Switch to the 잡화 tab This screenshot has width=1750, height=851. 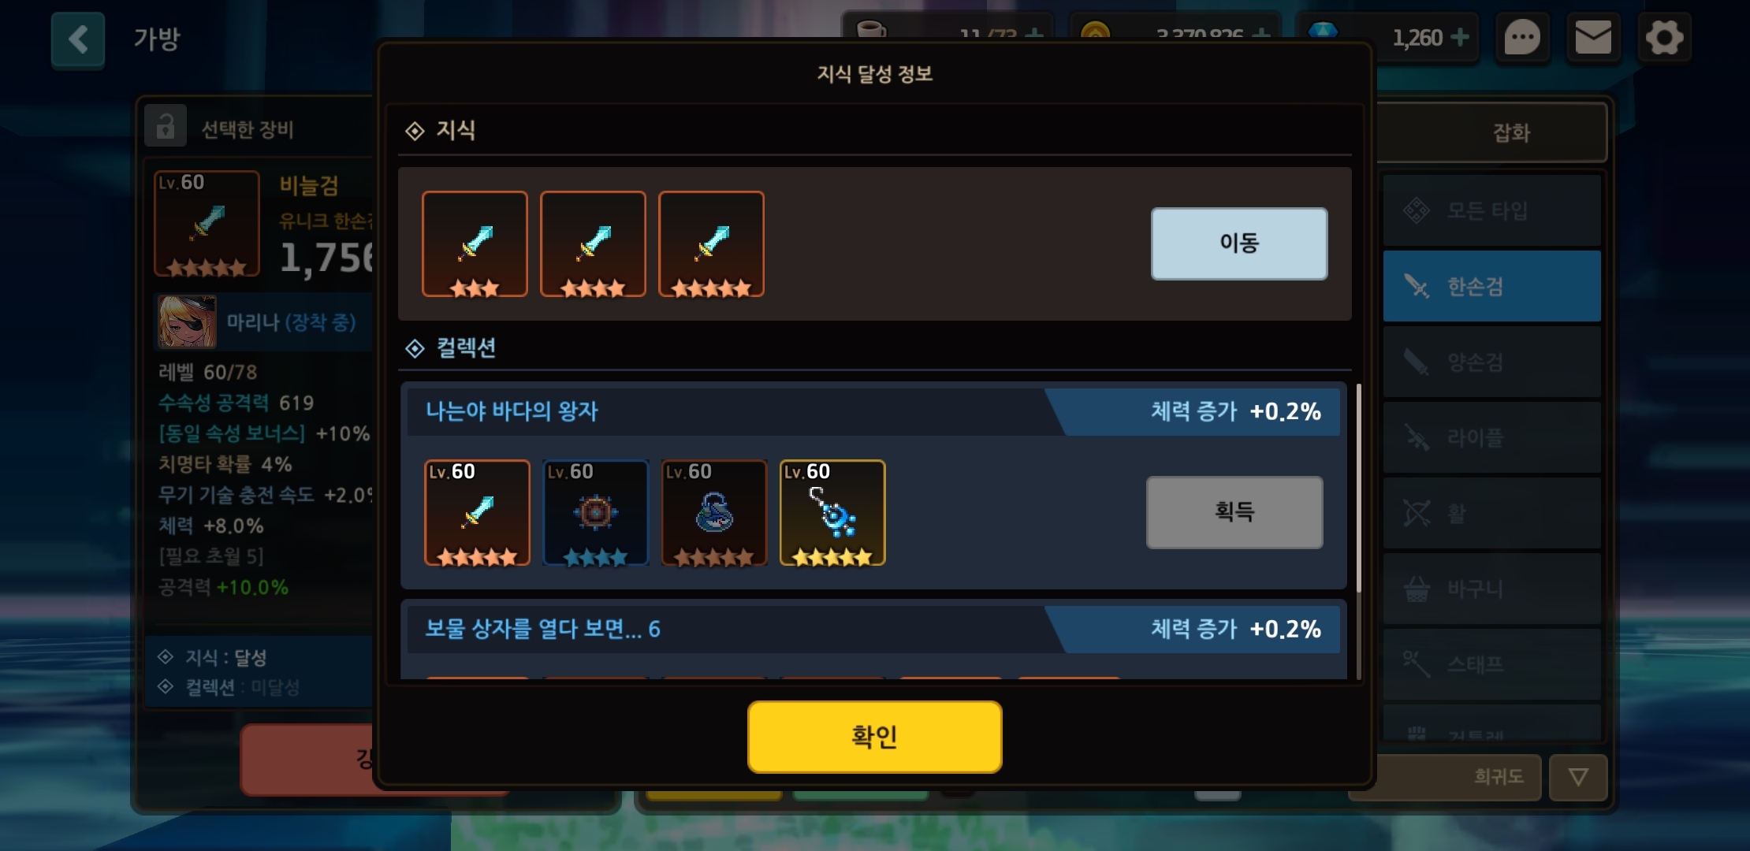coord(1510,132)
